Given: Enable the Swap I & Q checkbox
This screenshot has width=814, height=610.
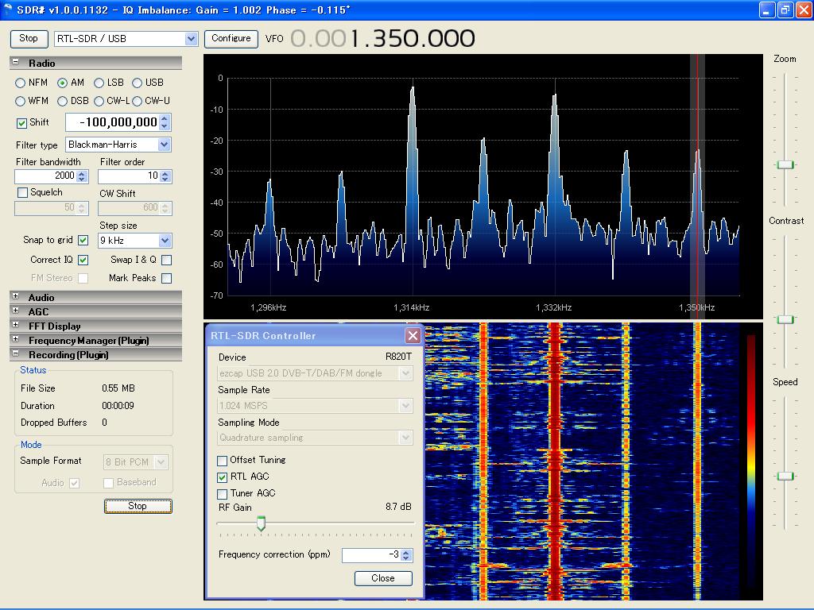Looking at the screenshot, I should [x=167, y=260].
